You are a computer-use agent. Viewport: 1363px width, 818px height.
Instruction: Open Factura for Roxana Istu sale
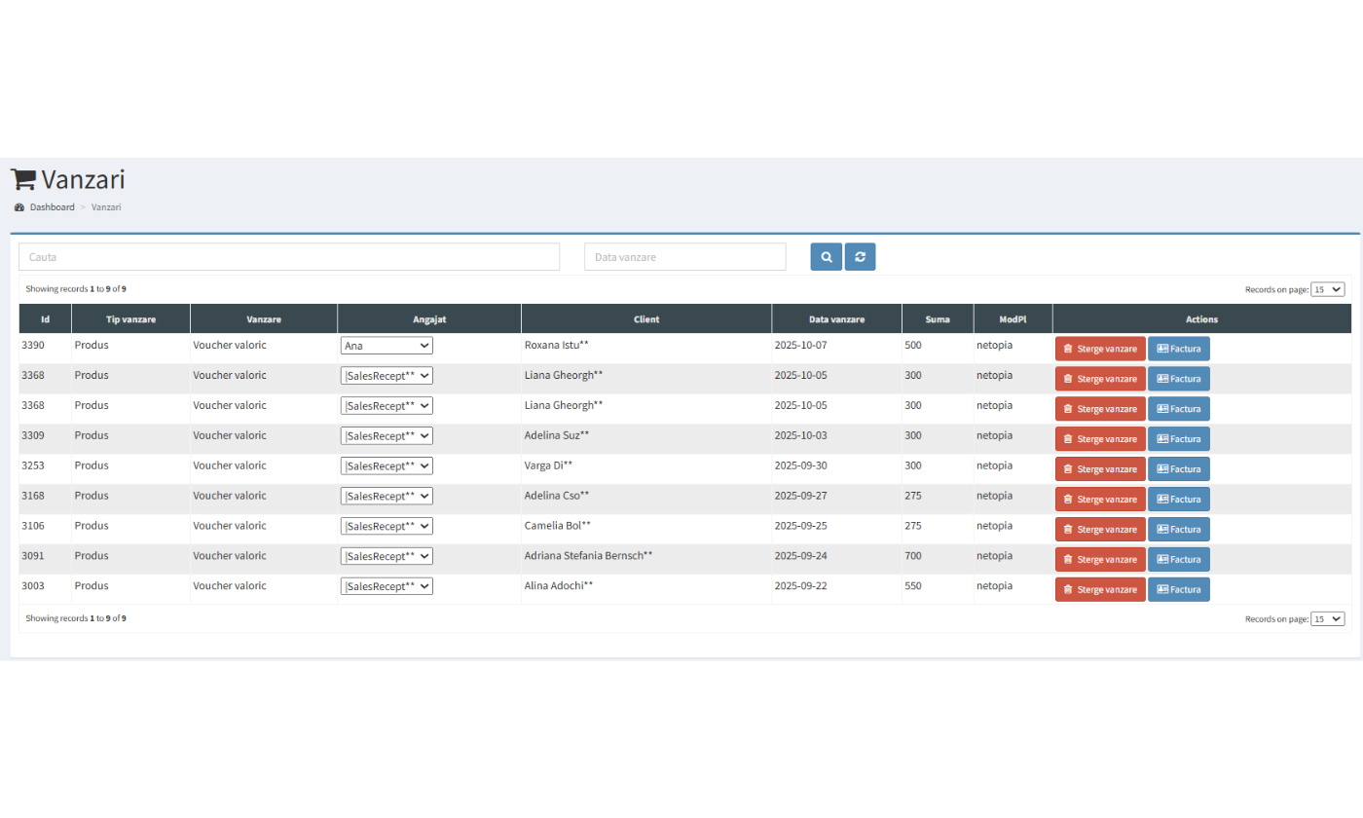[x=1178, y=349]
